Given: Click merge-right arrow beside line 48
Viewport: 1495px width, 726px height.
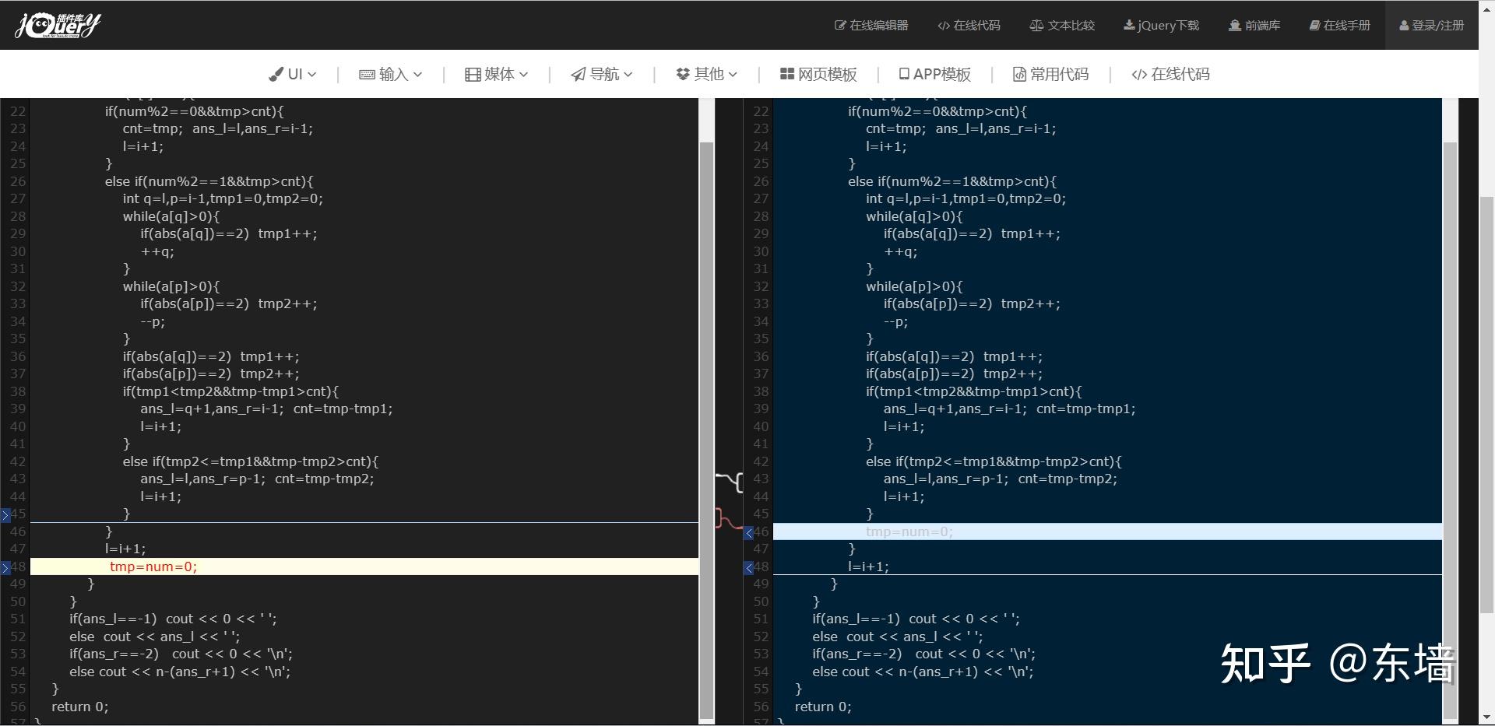Looking at the screenshot, I should point(5,567).
